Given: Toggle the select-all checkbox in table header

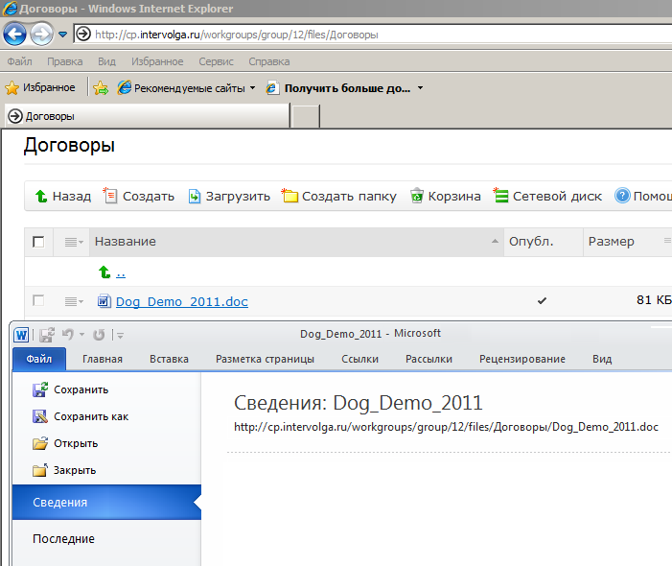Looking at the screenshot, I should (x=38, y=242).
